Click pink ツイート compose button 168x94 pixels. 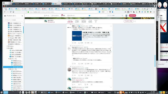[x=132, y=16]
